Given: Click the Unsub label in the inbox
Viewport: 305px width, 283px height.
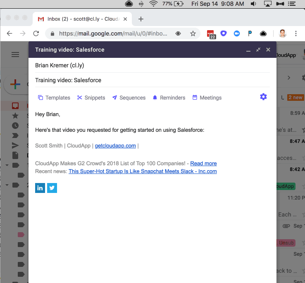Looking at the screenshot, I should pyautogui.click(x=286, y=243).
